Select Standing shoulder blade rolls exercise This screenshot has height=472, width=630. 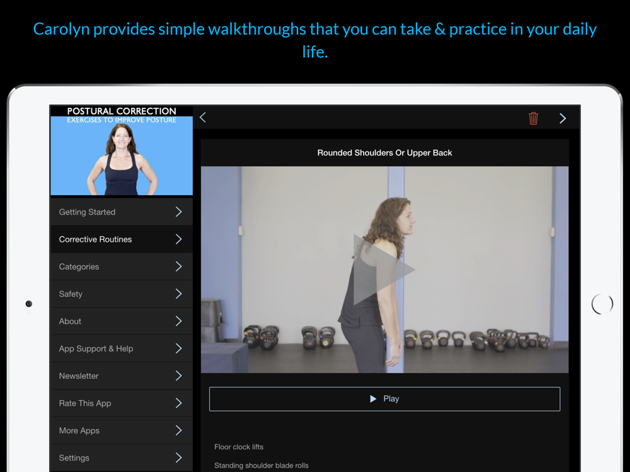click(261, 465)
